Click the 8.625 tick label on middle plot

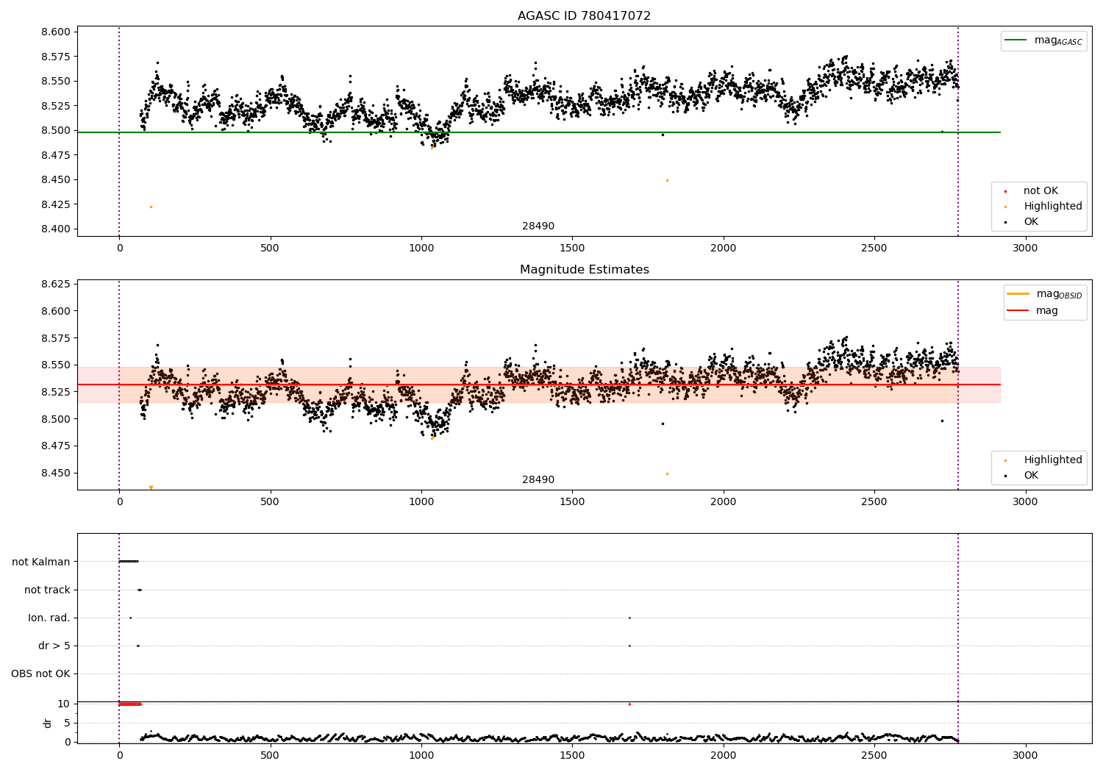pos(55,284)
